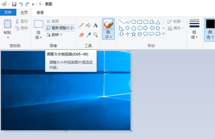Select the oval shape
Image resolution: width=215 pixels, height=139 pixels.
(134, 22)
